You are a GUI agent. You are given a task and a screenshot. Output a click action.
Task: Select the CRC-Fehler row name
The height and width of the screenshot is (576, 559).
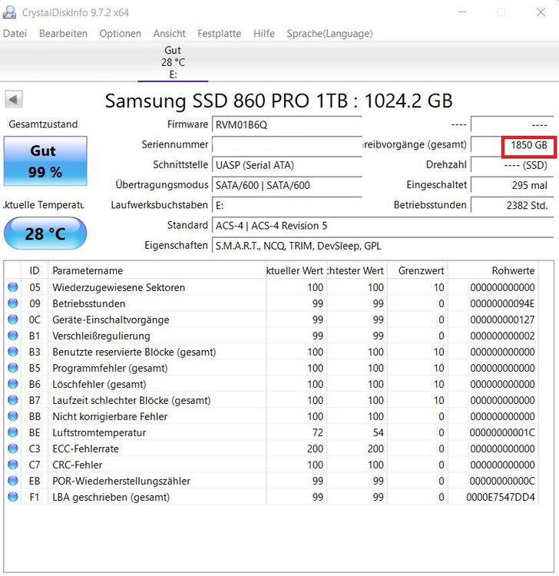coord(78,465)
